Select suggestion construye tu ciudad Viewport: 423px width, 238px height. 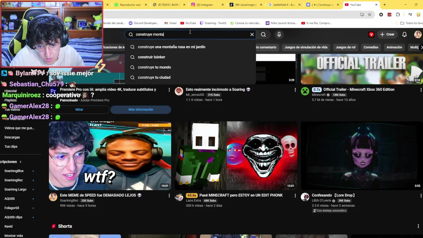coord(190,77)
